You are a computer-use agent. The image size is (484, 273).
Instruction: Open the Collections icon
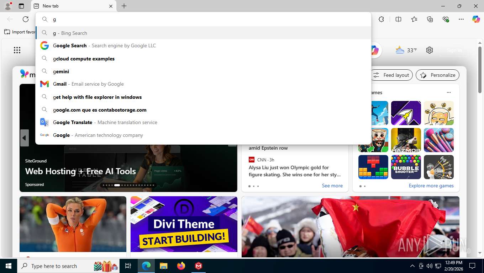coord(430,19)
